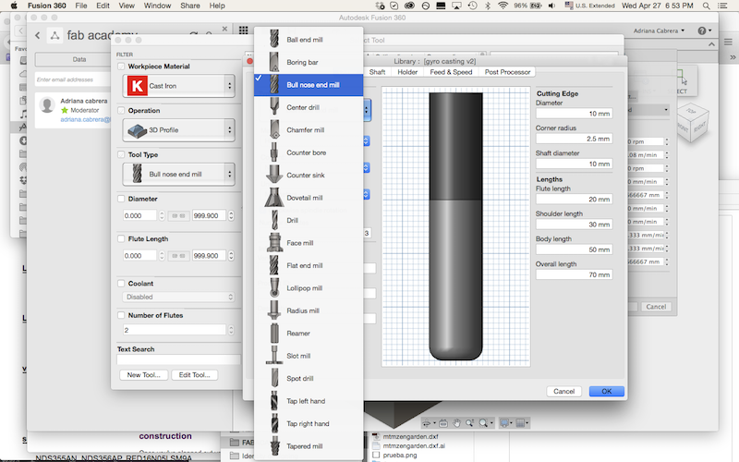The image size is (739, 462).
Task: Choose Counter bore tool type
Action: [x=309, y=152]
